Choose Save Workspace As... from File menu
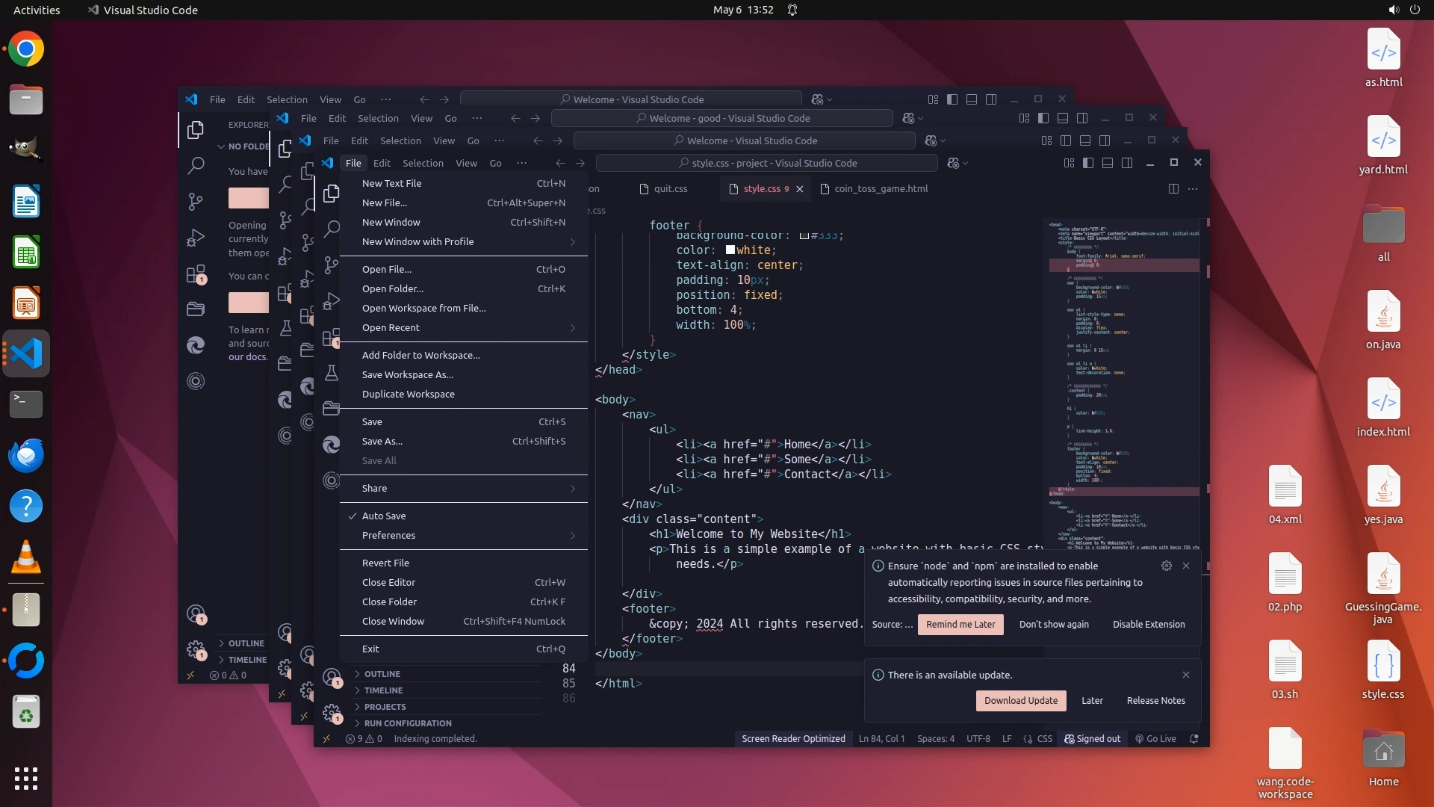This screenshot has width=1434, height=807. [x=407, y=375]
